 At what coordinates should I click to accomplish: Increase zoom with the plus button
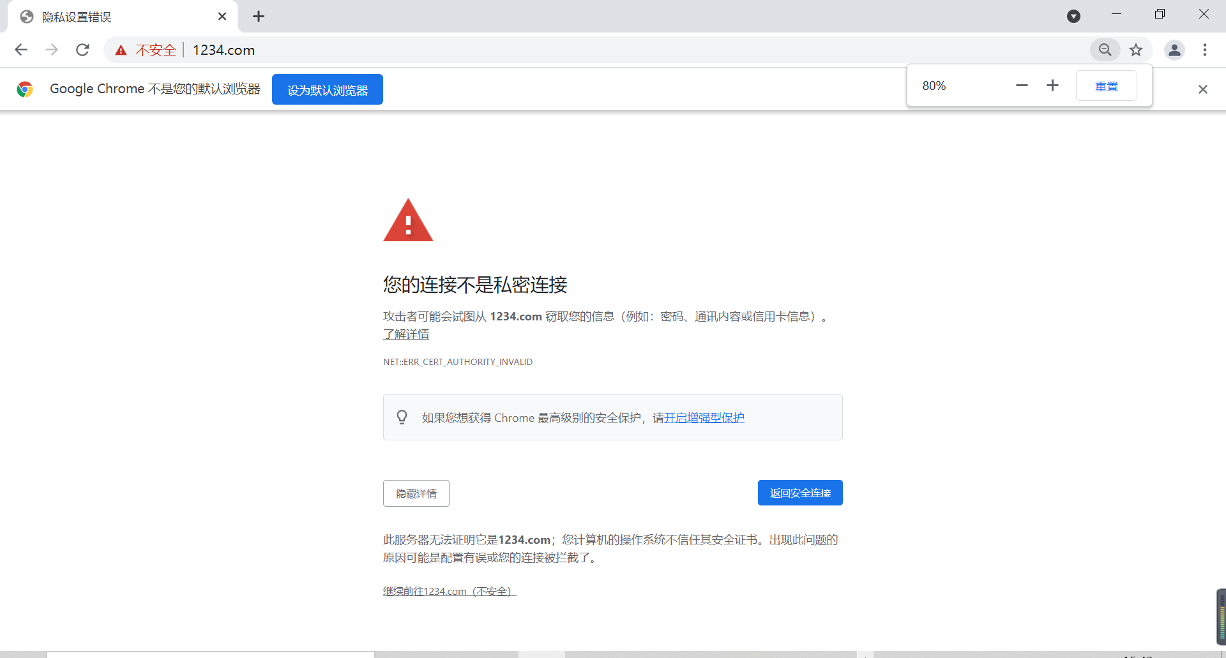click(x=1052, y=86)
